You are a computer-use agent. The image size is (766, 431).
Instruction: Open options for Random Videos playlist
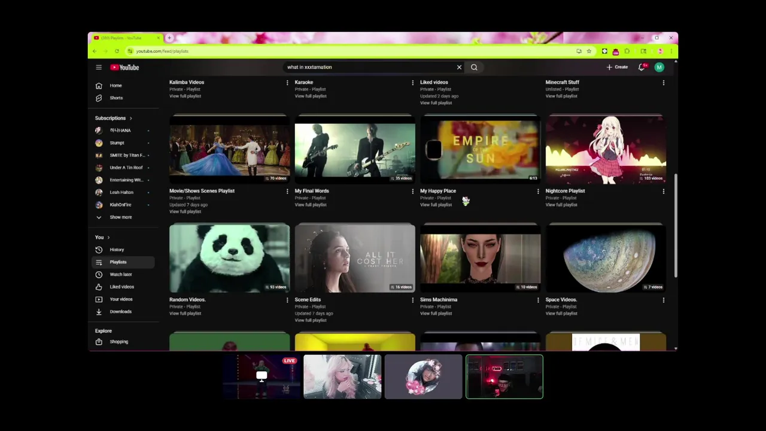(x=287, y=301)
